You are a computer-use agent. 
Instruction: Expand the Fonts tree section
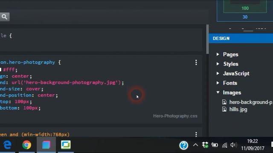pyautogui.click(x=218, y=83)
